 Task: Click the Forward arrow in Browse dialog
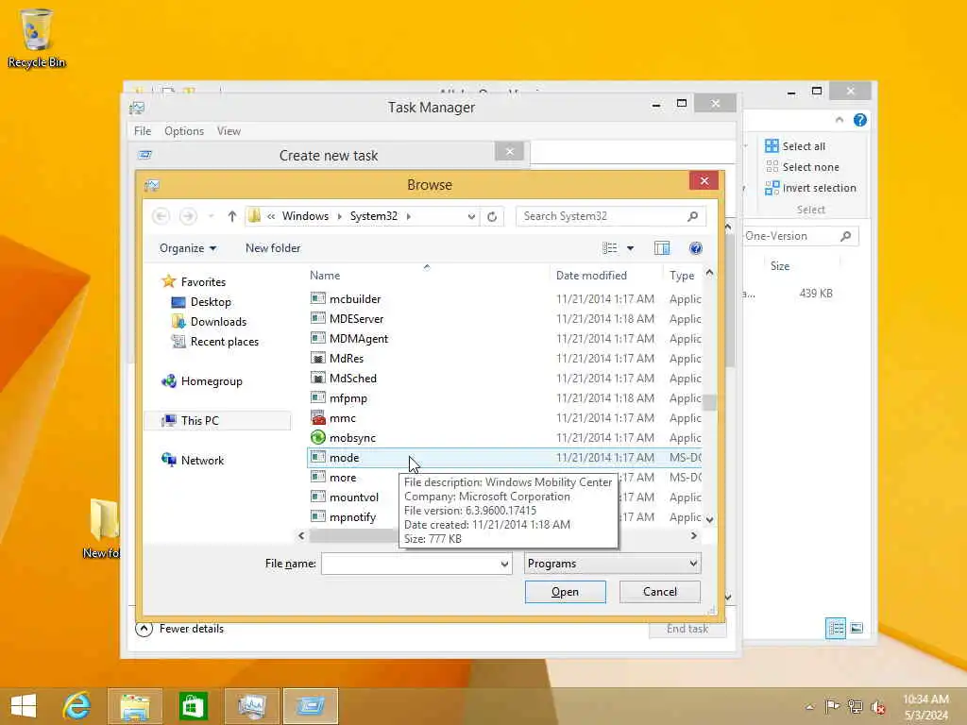click(x=188, y=216)
